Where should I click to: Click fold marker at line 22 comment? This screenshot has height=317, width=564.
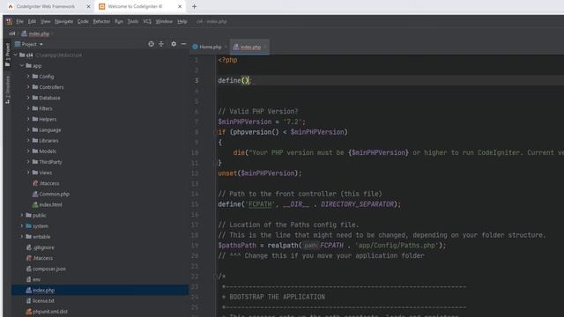point(216,276)
